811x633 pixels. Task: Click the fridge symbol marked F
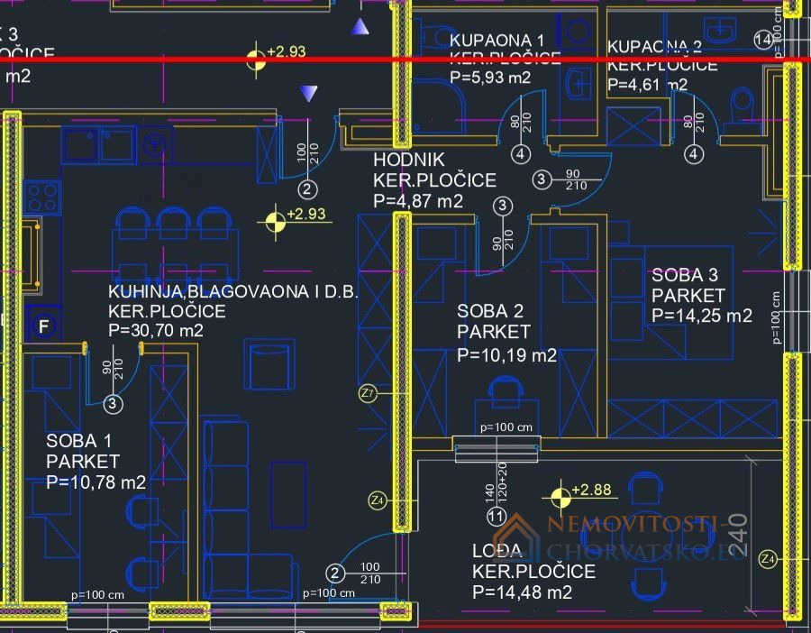click(43, 326)
